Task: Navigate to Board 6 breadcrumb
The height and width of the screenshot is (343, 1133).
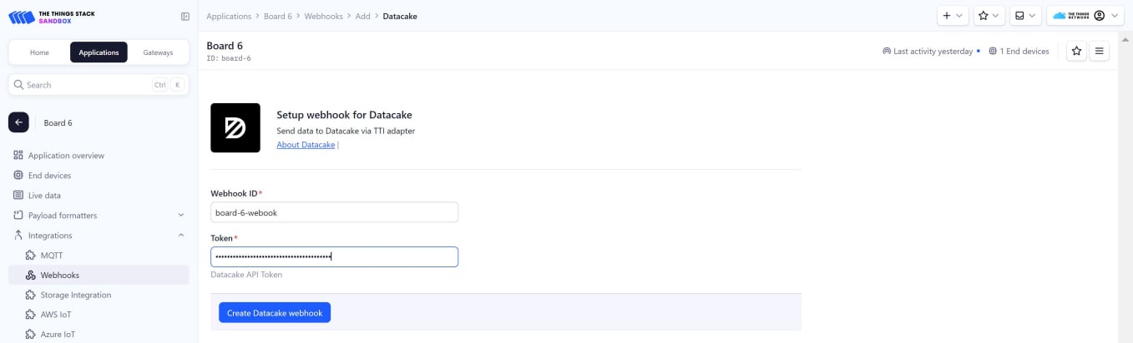Action: click(278, 16)
